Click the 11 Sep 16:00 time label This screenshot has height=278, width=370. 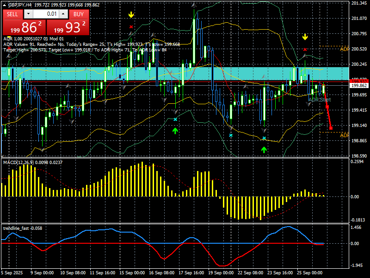pyautogui.click(x=102, y=273)
